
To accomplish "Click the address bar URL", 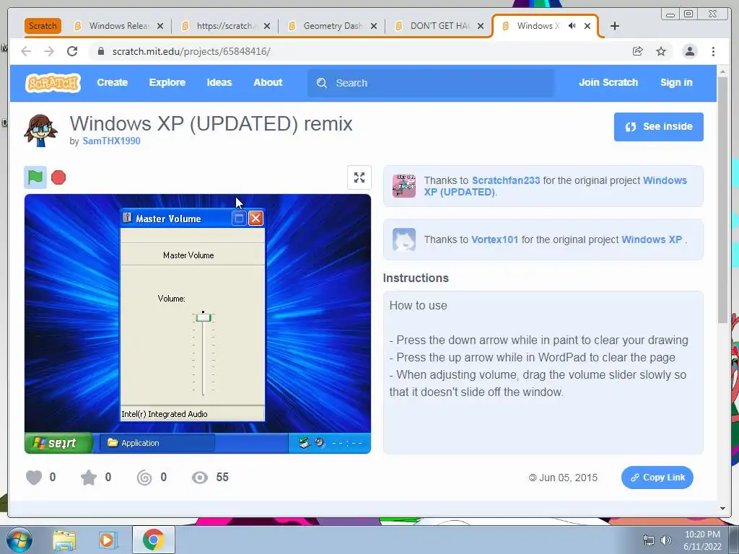I will point(191,51).
